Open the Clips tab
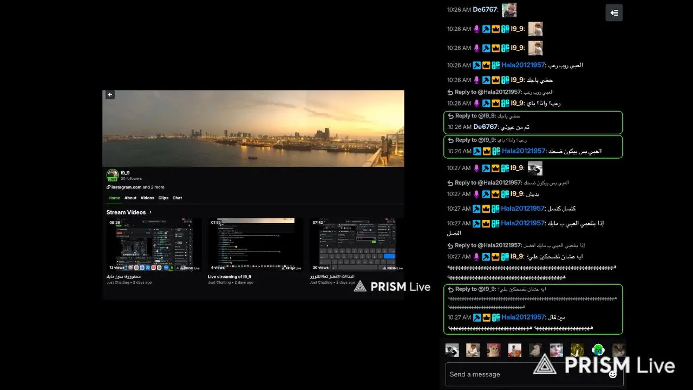The image size is (693, 390). (x=164, y=198)
